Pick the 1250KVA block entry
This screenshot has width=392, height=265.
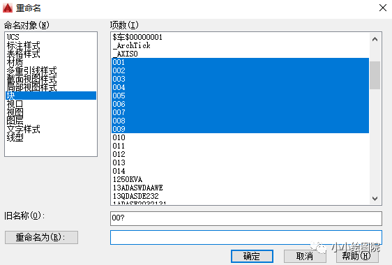127,179
